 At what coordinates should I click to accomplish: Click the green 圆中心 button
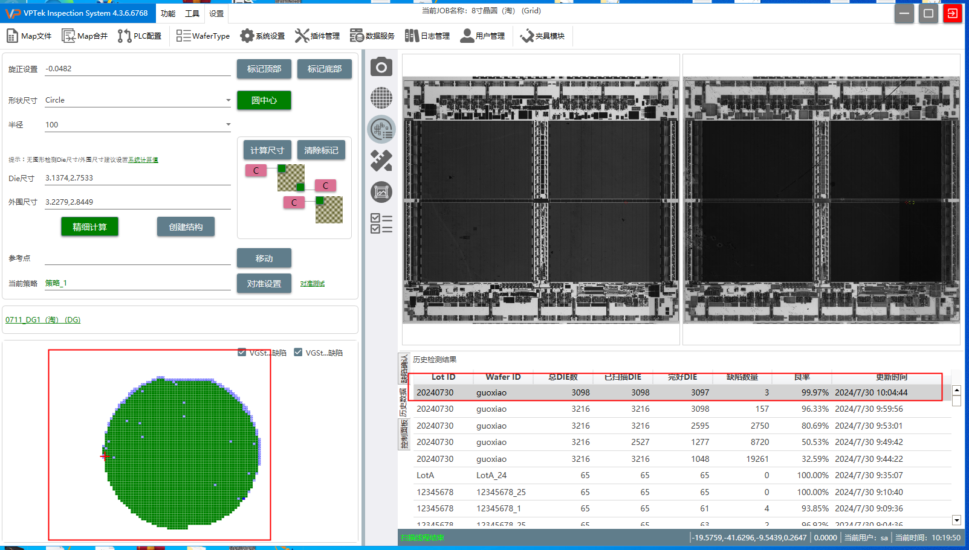(x=264, y=100)
